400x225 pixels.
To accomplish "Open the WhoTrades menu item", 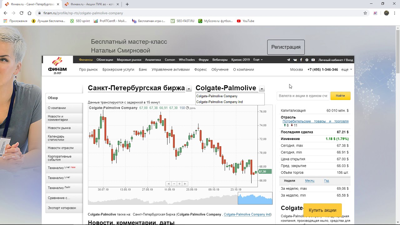I will (187, 60).
